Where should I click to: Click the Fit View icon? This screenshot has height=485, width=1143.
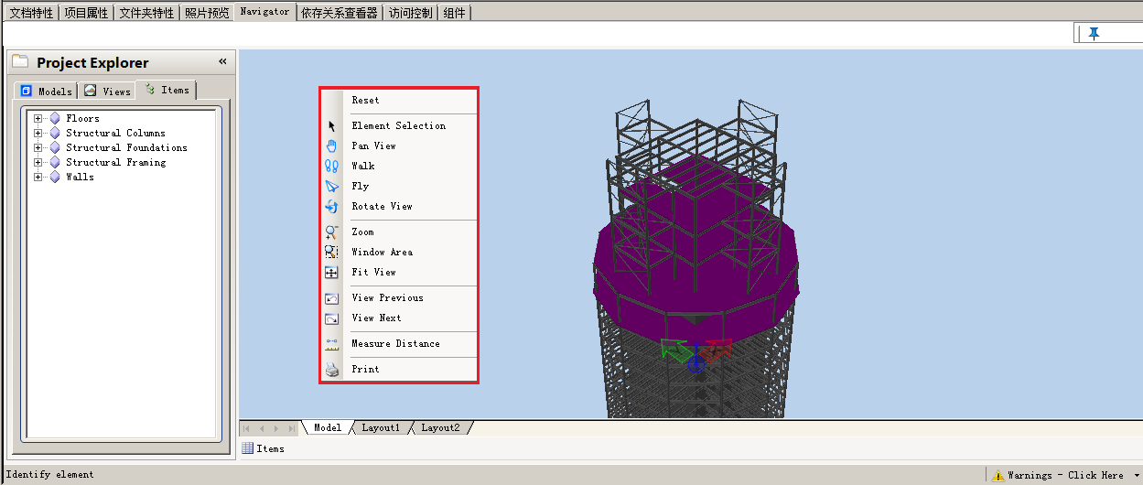332,273
